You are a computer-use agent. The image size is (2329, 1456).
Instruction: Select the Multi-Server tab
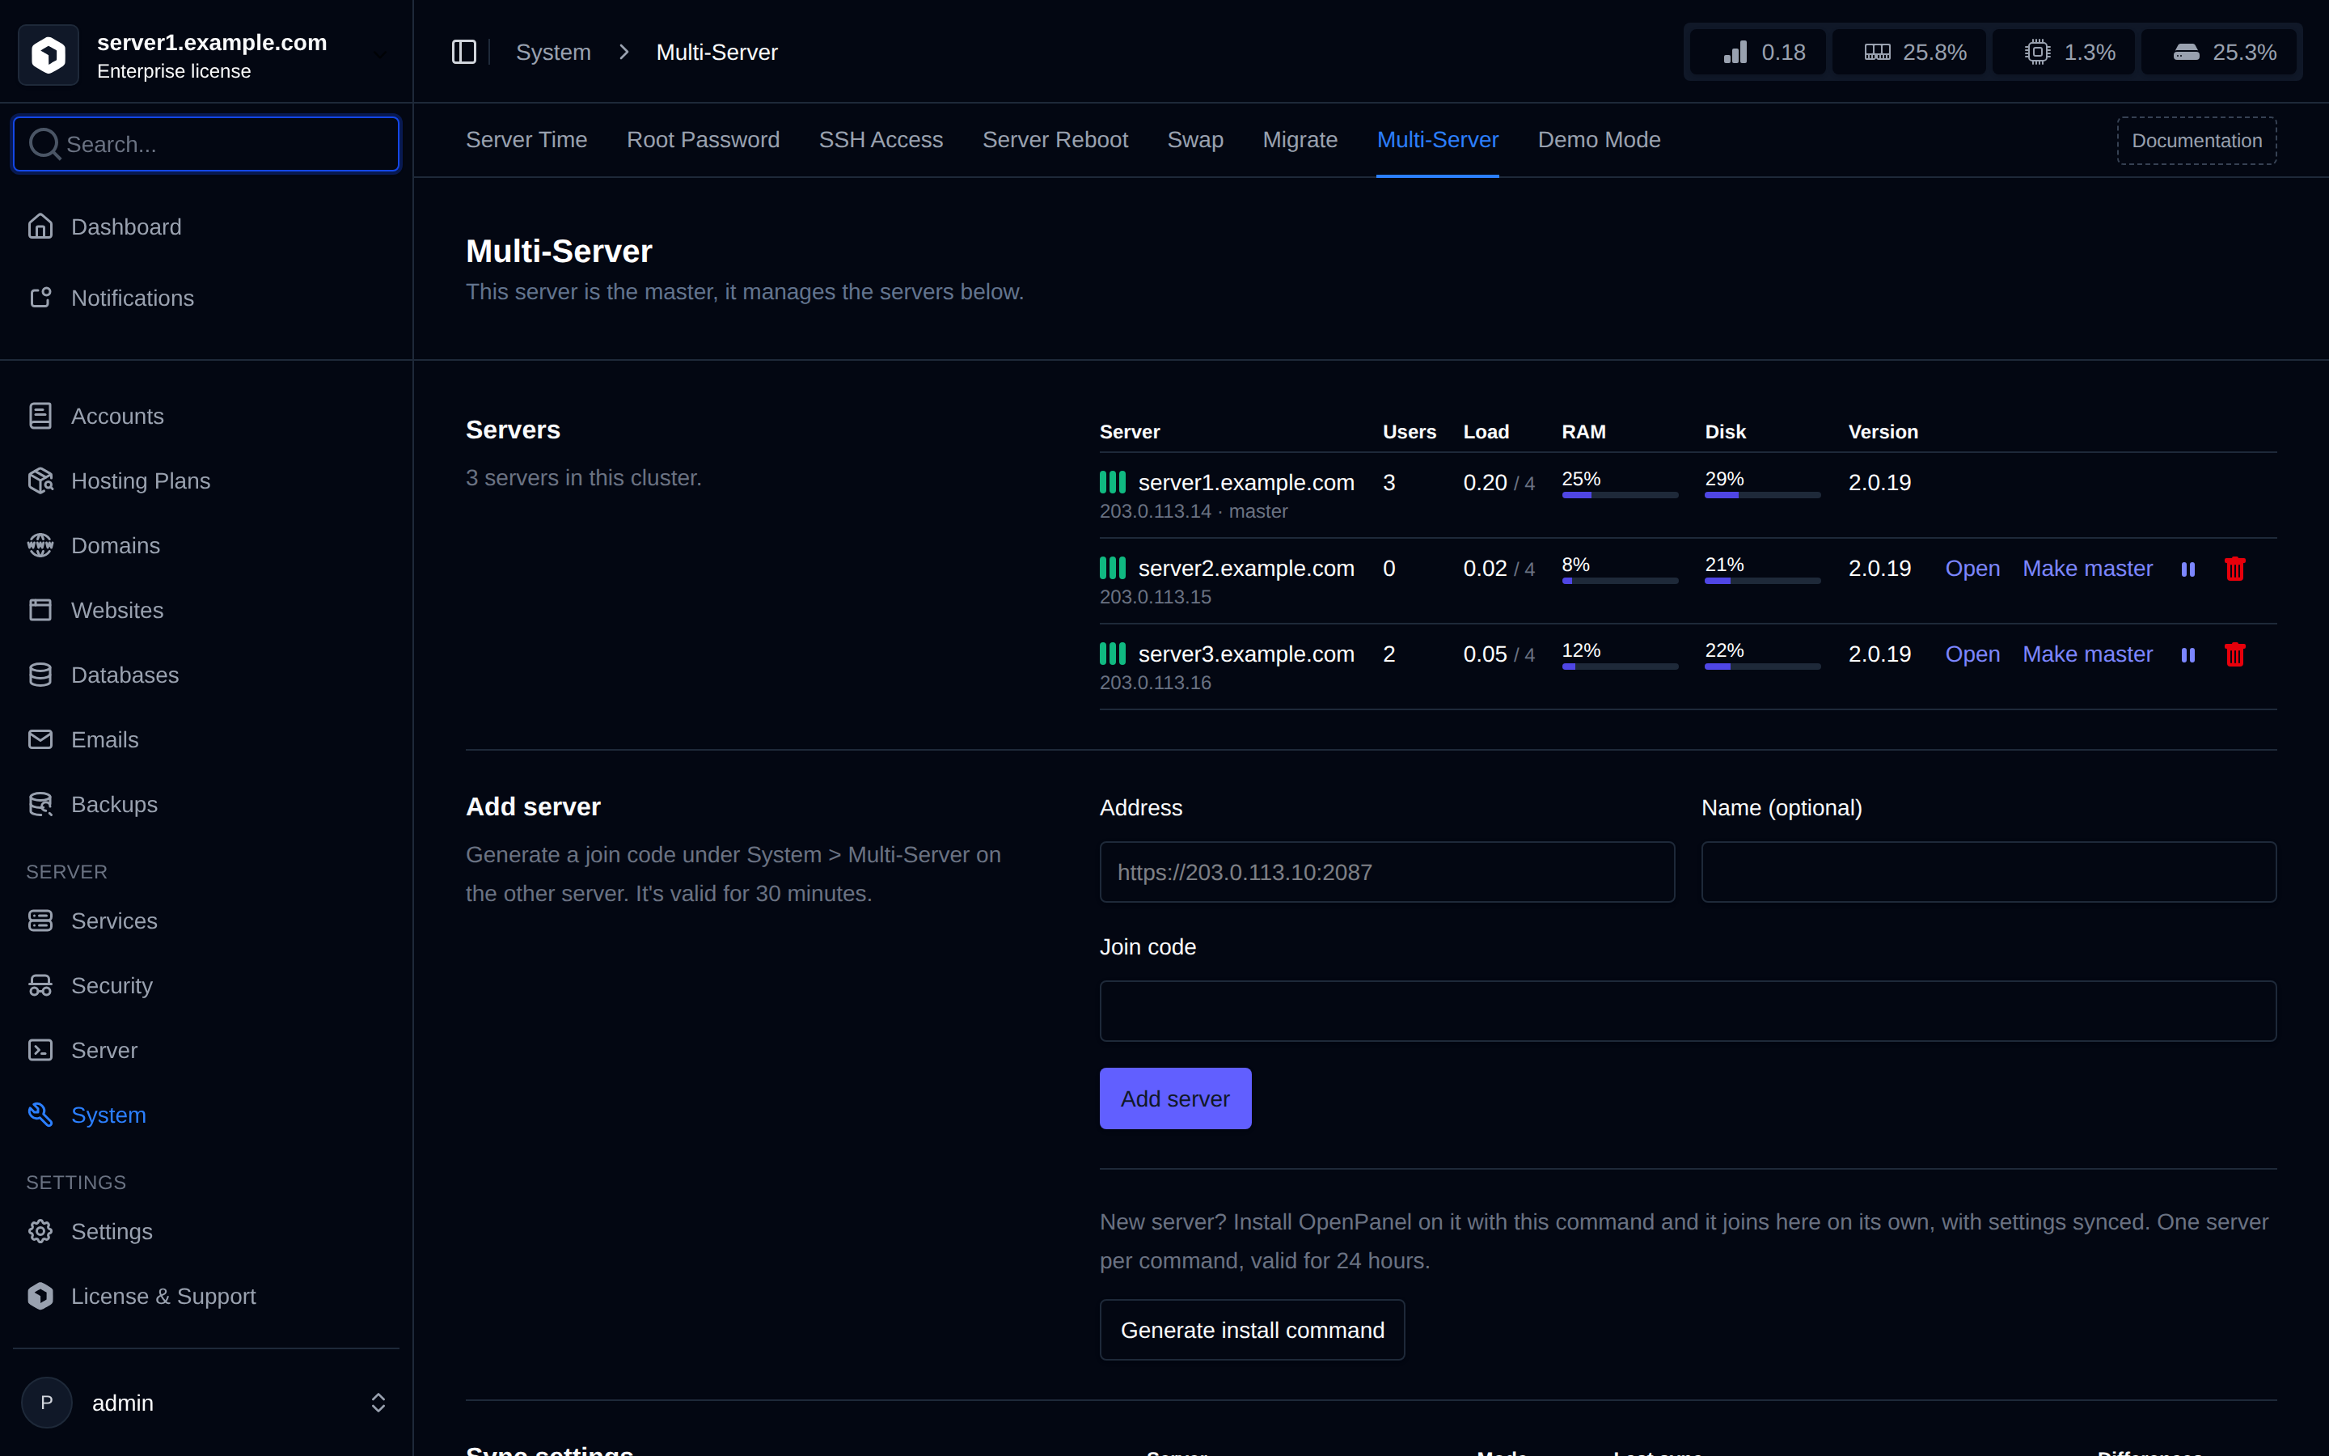coord(1438,140)
